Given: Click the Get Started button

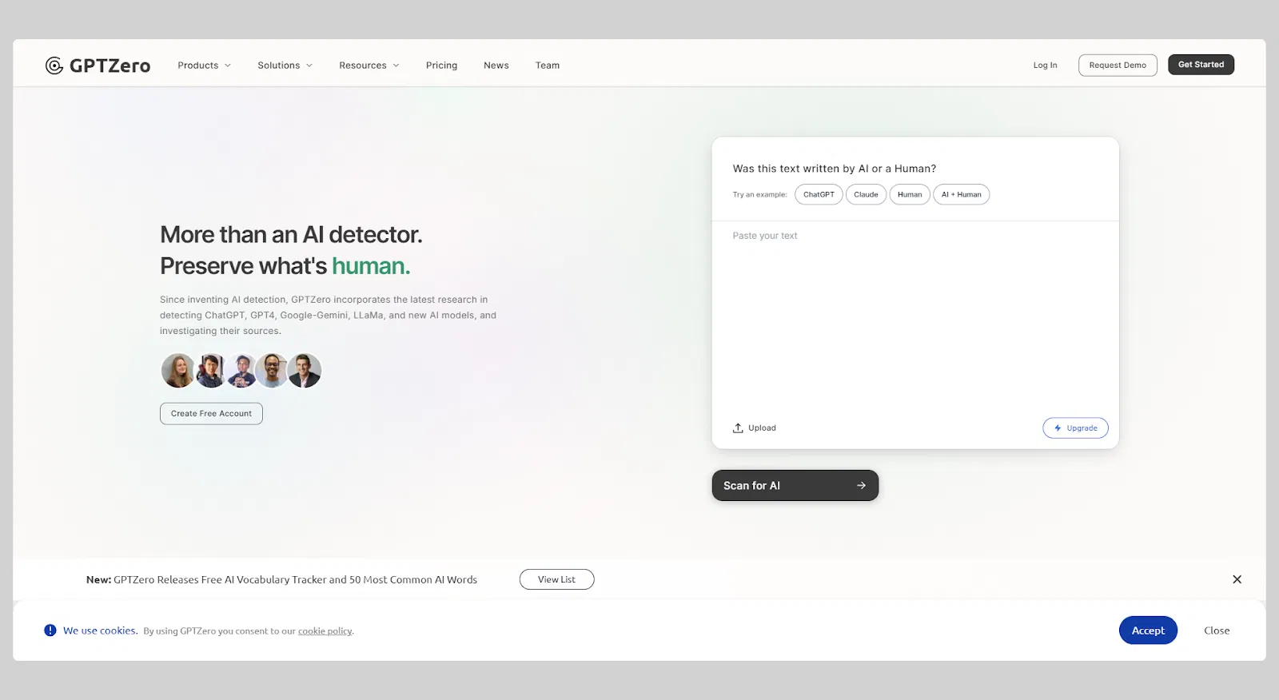Looking at the screenshot, I should [x=1201, y=65].
